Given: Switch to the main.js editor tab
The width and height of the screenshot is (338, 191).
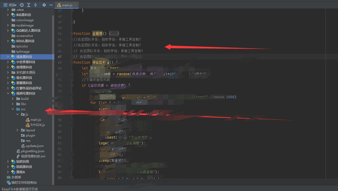Looking at the screenshot, I should [x=67, y=5].
